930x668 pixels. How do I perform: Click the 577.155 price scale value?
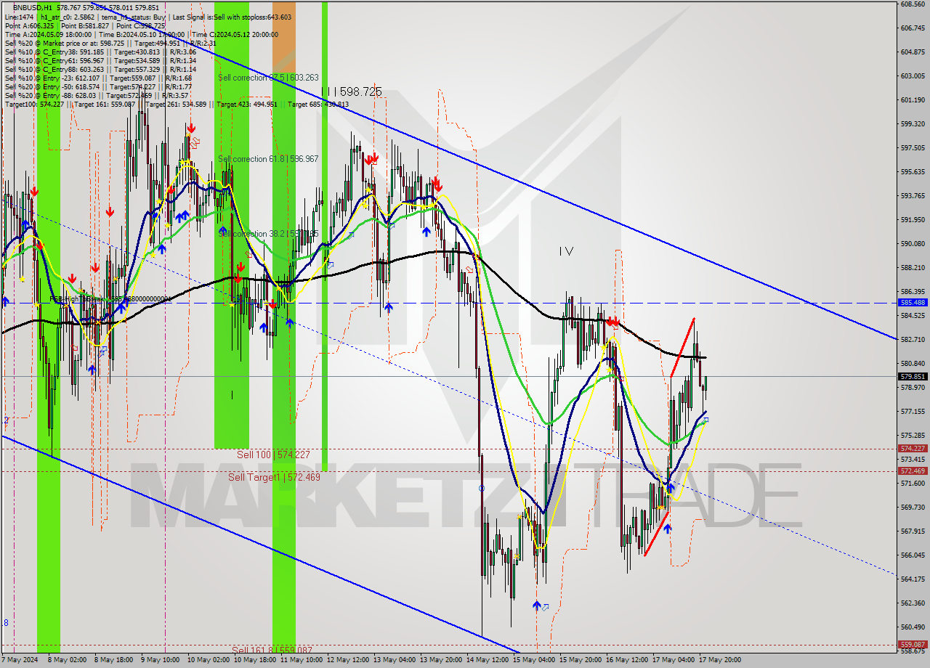pos(912,411)
